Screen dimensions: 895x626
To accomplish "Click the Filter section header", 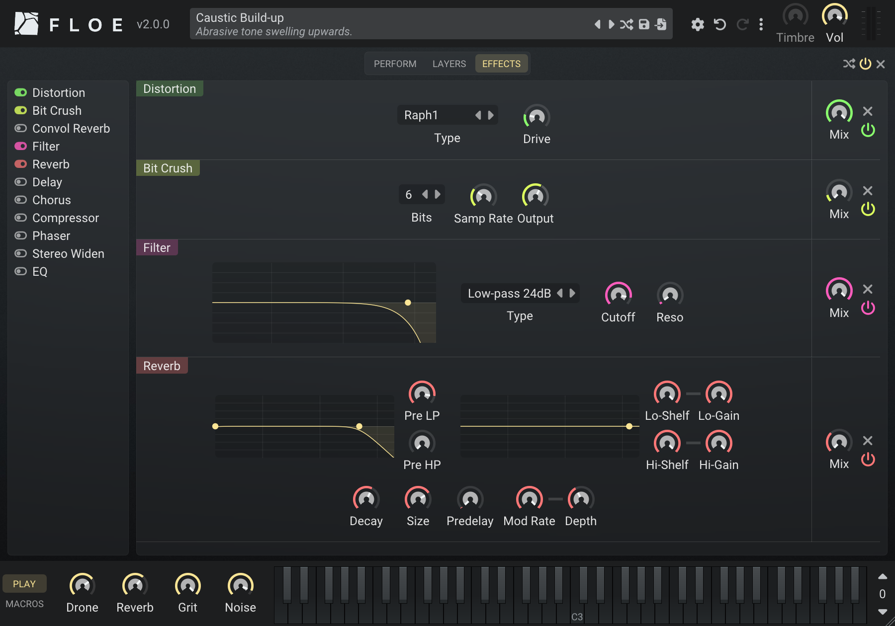I will click(157, 247).
